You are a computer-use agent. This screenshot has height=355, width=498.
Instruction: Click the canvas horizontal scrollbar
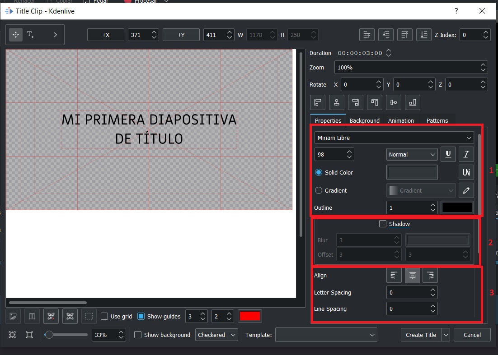47,303
